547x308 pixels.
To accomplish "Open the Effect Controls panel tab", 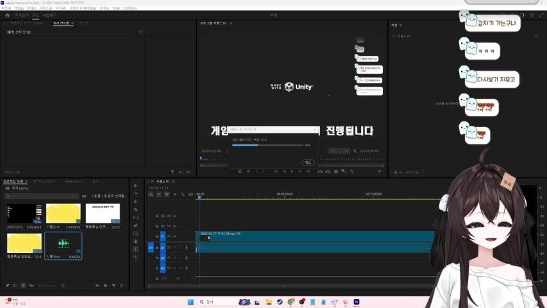I will pyautogui.click(x=62, y=23).
